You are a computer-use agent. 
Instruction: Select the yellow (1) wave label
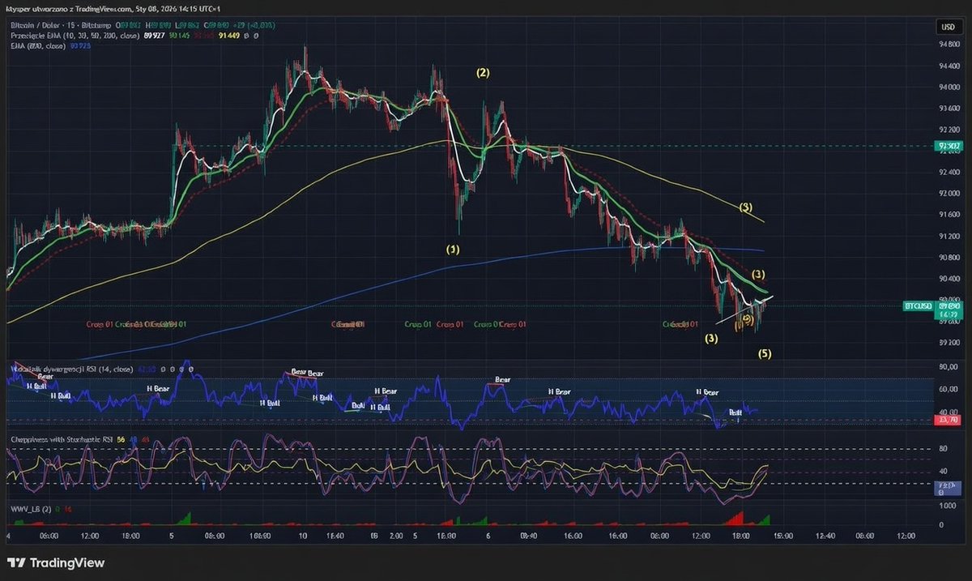pyautogui.click(x=453, y=249)
